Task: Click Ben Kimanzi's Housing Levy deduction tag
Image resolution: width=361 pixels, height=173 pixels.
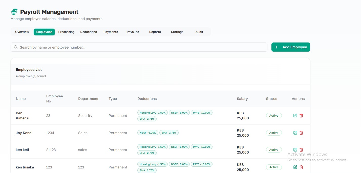Action: (x=153, y=113)
